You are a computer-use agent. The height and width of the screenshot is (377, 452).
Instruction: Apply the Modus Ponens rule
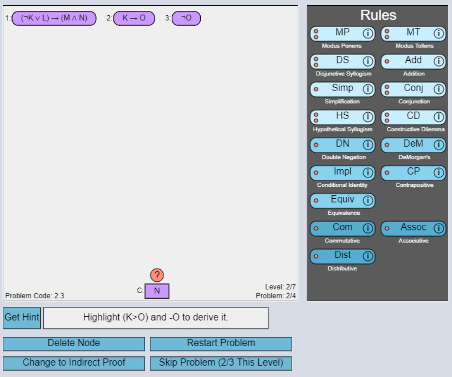[340, 33]
